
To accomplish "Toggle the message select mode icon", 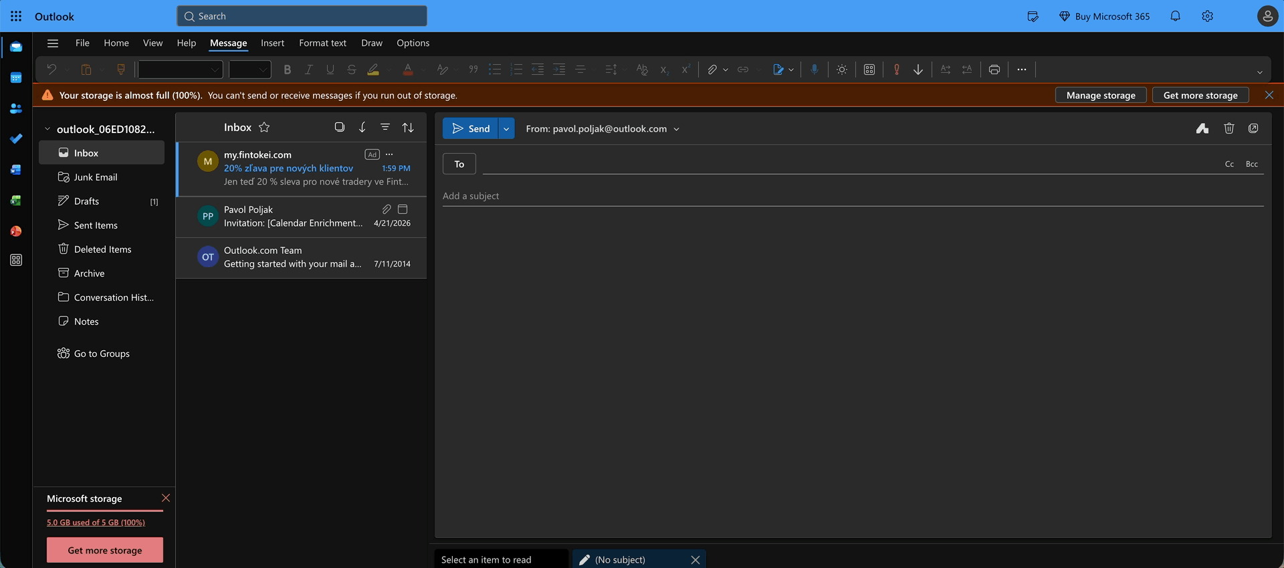I will pyautogui.click(x=340, y=127).
